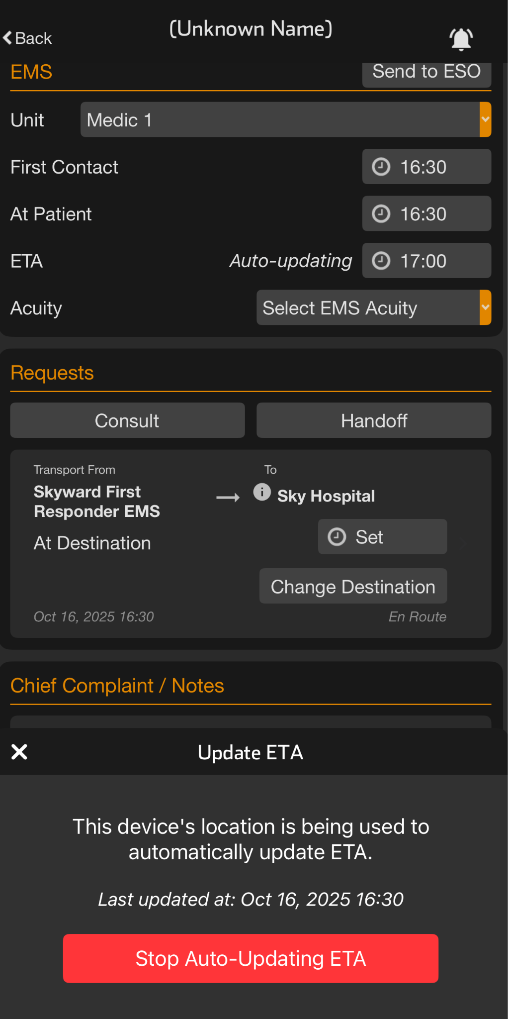Expand Unit selector orange arrow
The image size is (508, 1019).
click(x=485, y=120)
